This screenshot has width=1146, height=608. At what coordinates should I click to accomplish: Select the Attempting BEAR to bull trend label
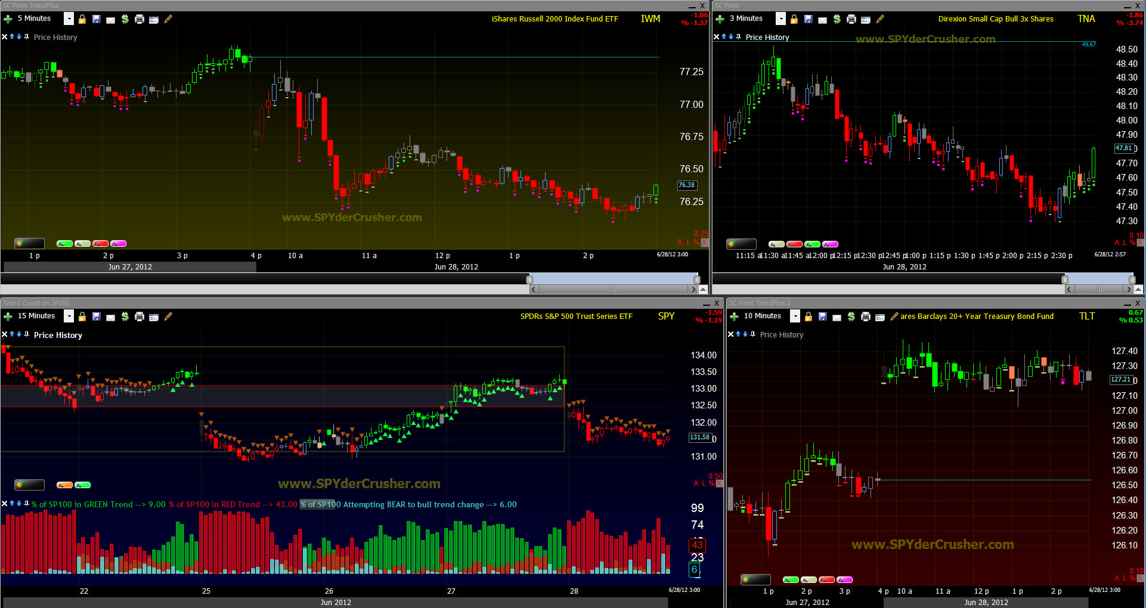coord(408,504)
